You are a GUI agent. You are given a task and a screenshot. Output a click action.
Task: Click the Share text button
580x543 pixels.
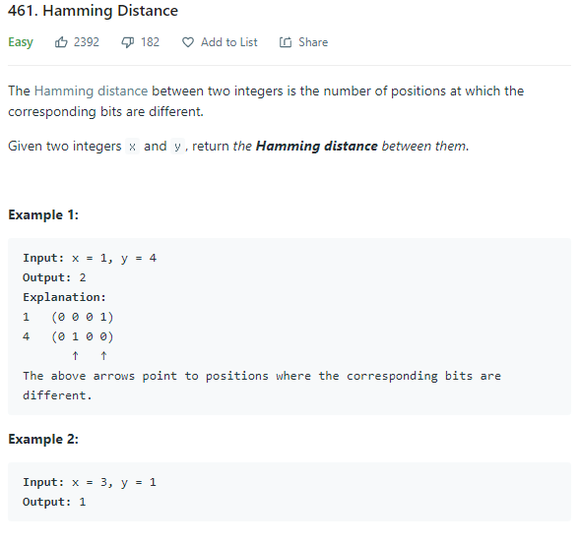click(313, 42)
